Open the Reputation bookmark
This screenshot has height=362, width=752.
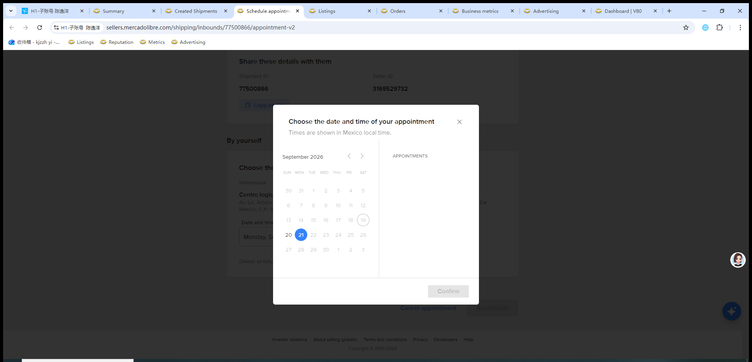[x=117, y=42]
